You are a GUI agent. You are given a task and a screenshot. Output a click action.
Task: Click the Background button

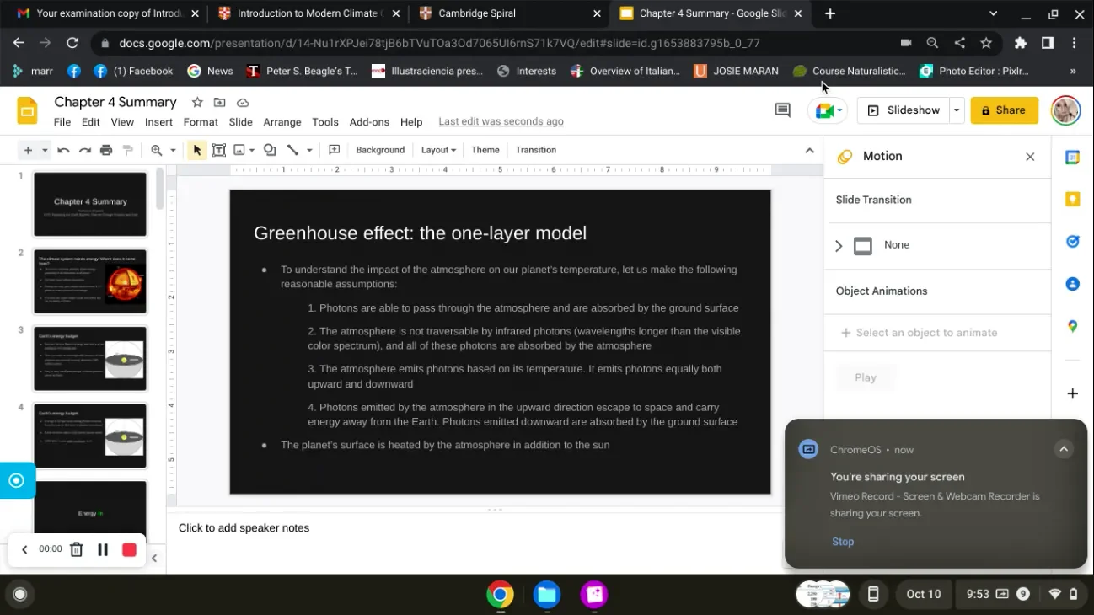380,150
